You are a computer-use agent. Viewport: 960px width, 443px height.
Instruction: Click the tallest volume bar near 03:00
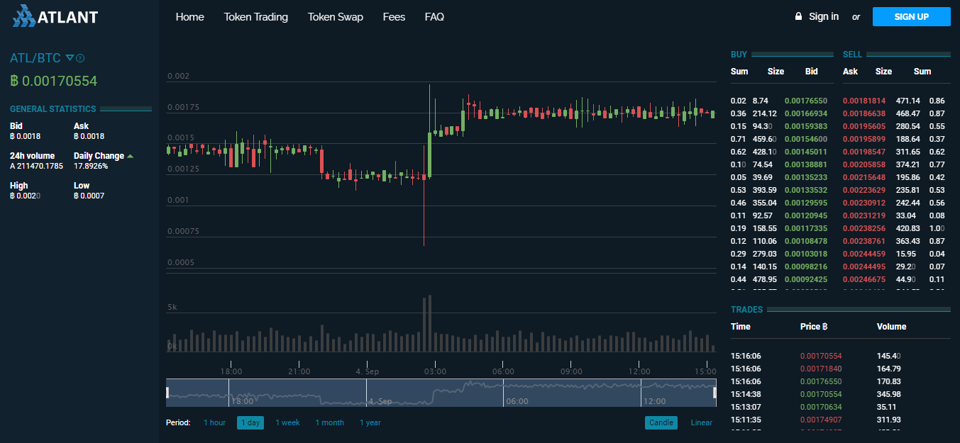point(430,323)
